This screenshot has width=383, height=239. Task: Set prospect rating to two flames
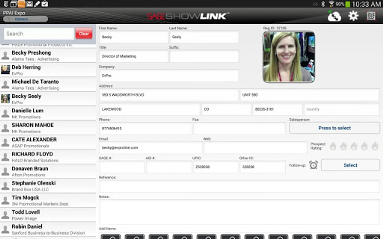[343, 146]
